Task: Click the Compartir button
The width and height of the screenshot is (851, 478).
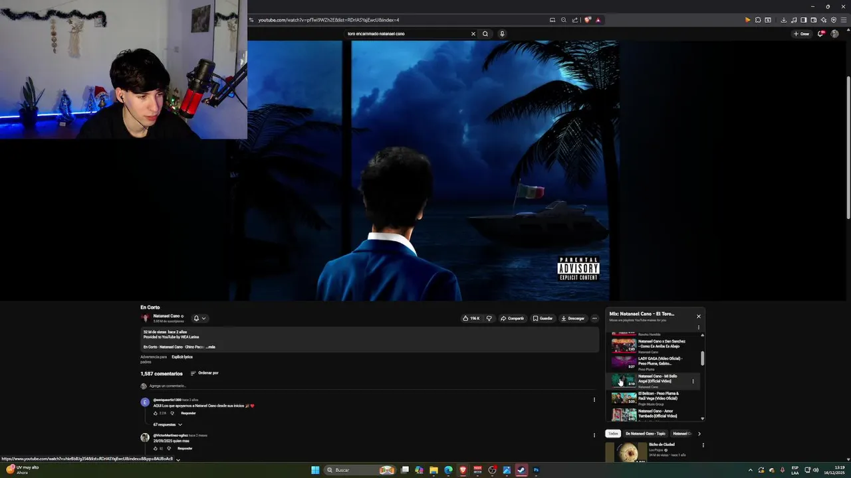Action: coord(513,318)
